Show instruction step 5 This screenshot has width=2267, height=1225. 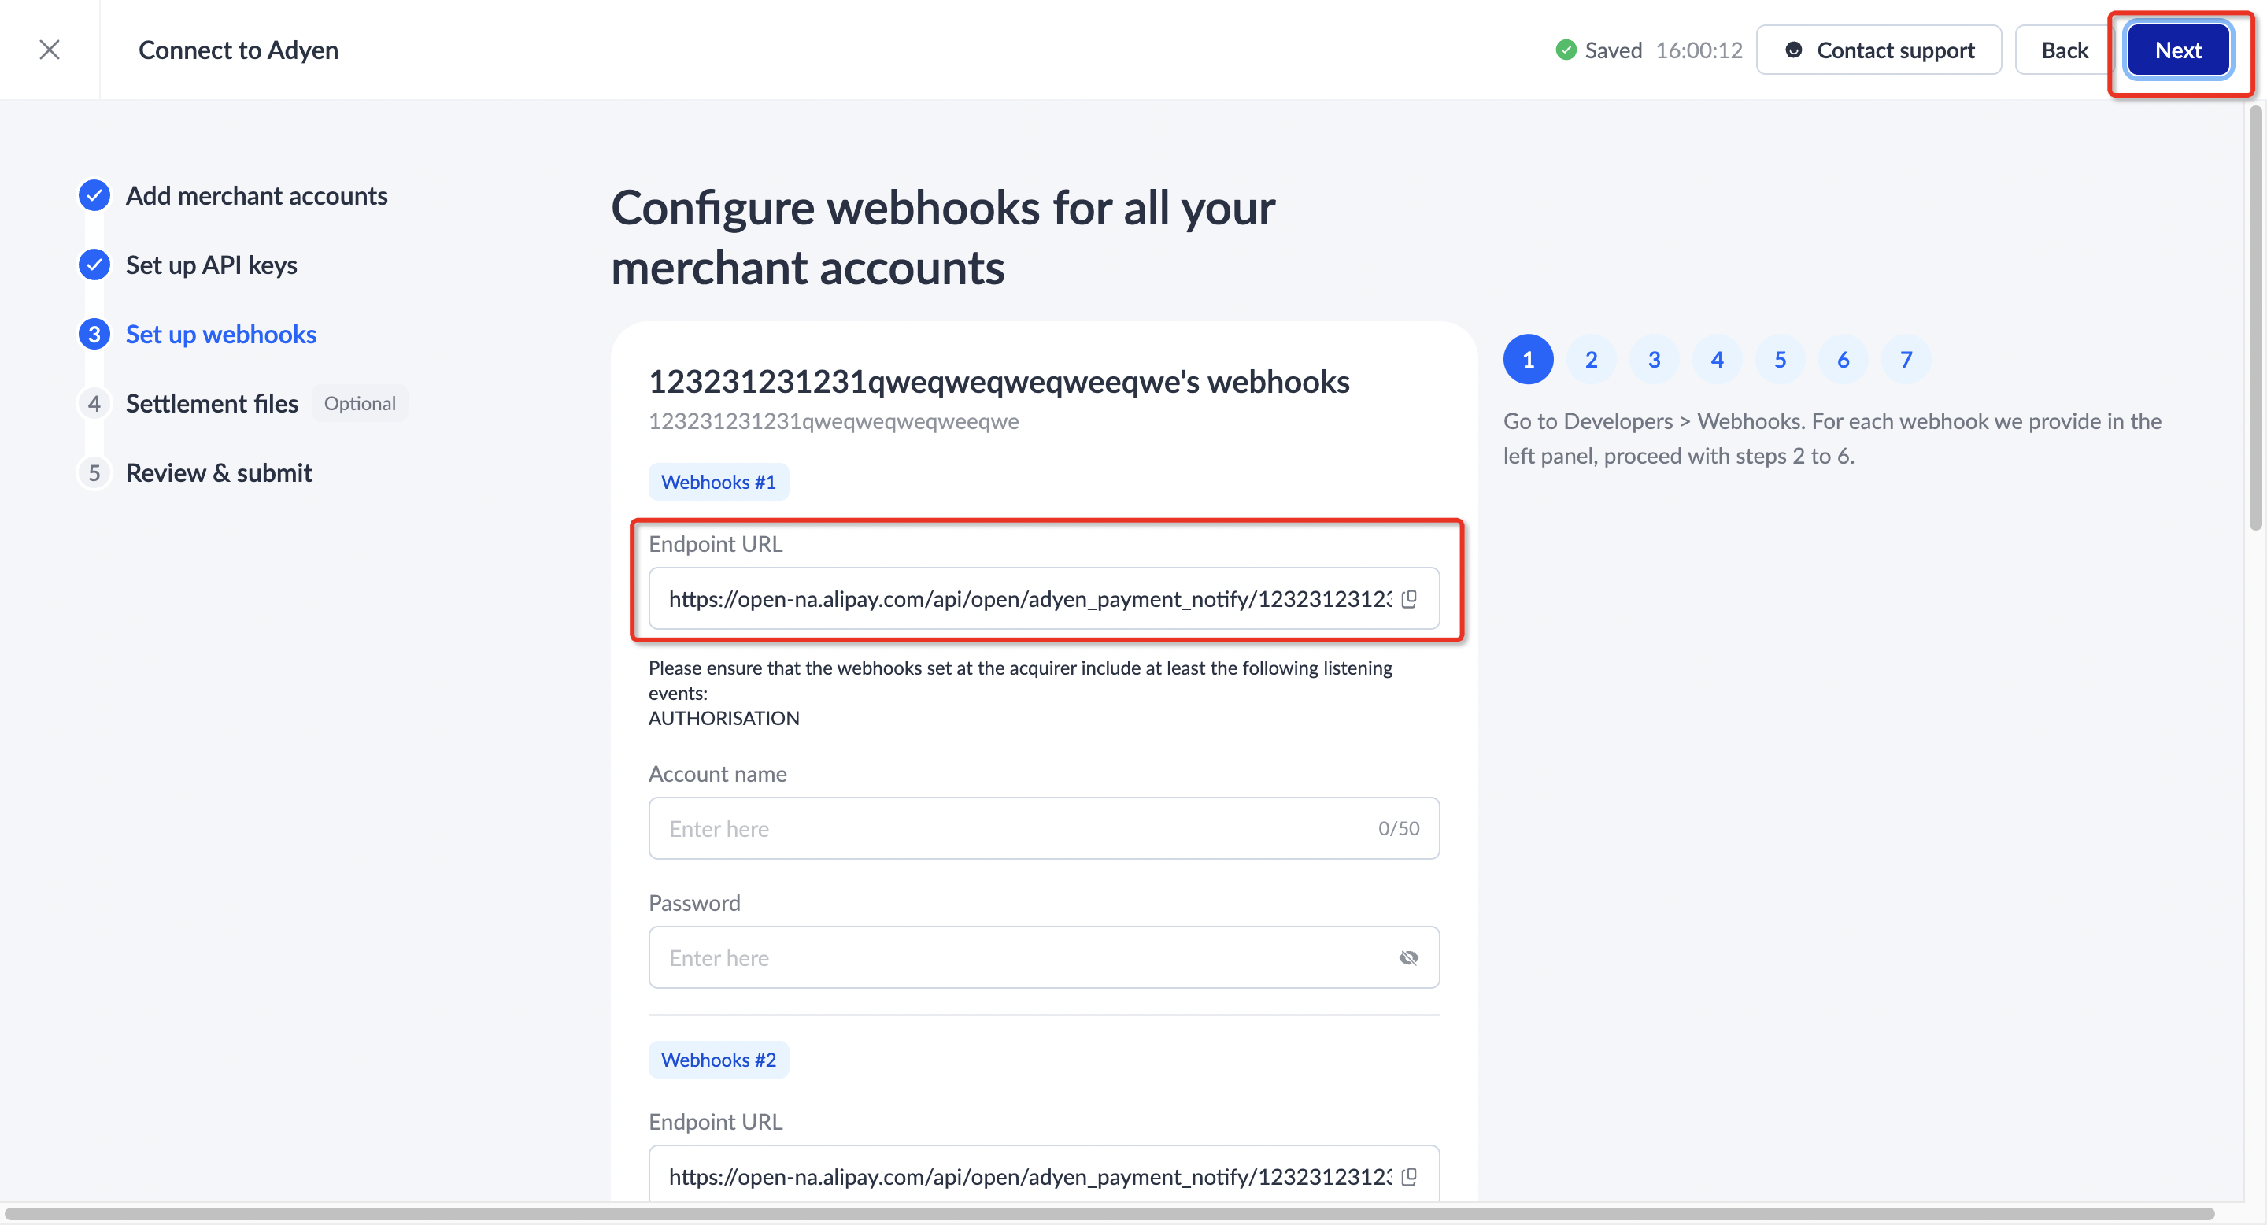1780,359
